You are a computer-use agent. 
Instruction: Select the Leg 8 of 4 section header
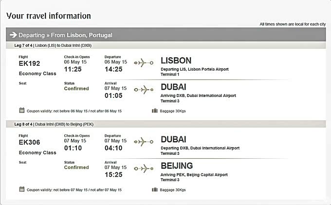point(54,125)
